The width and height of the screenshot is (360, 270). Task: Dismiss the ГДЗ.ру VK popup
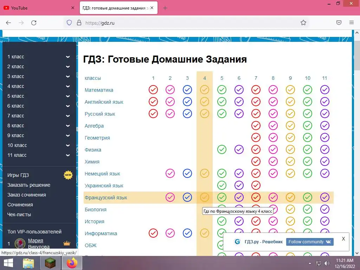(x=343, y=239)
